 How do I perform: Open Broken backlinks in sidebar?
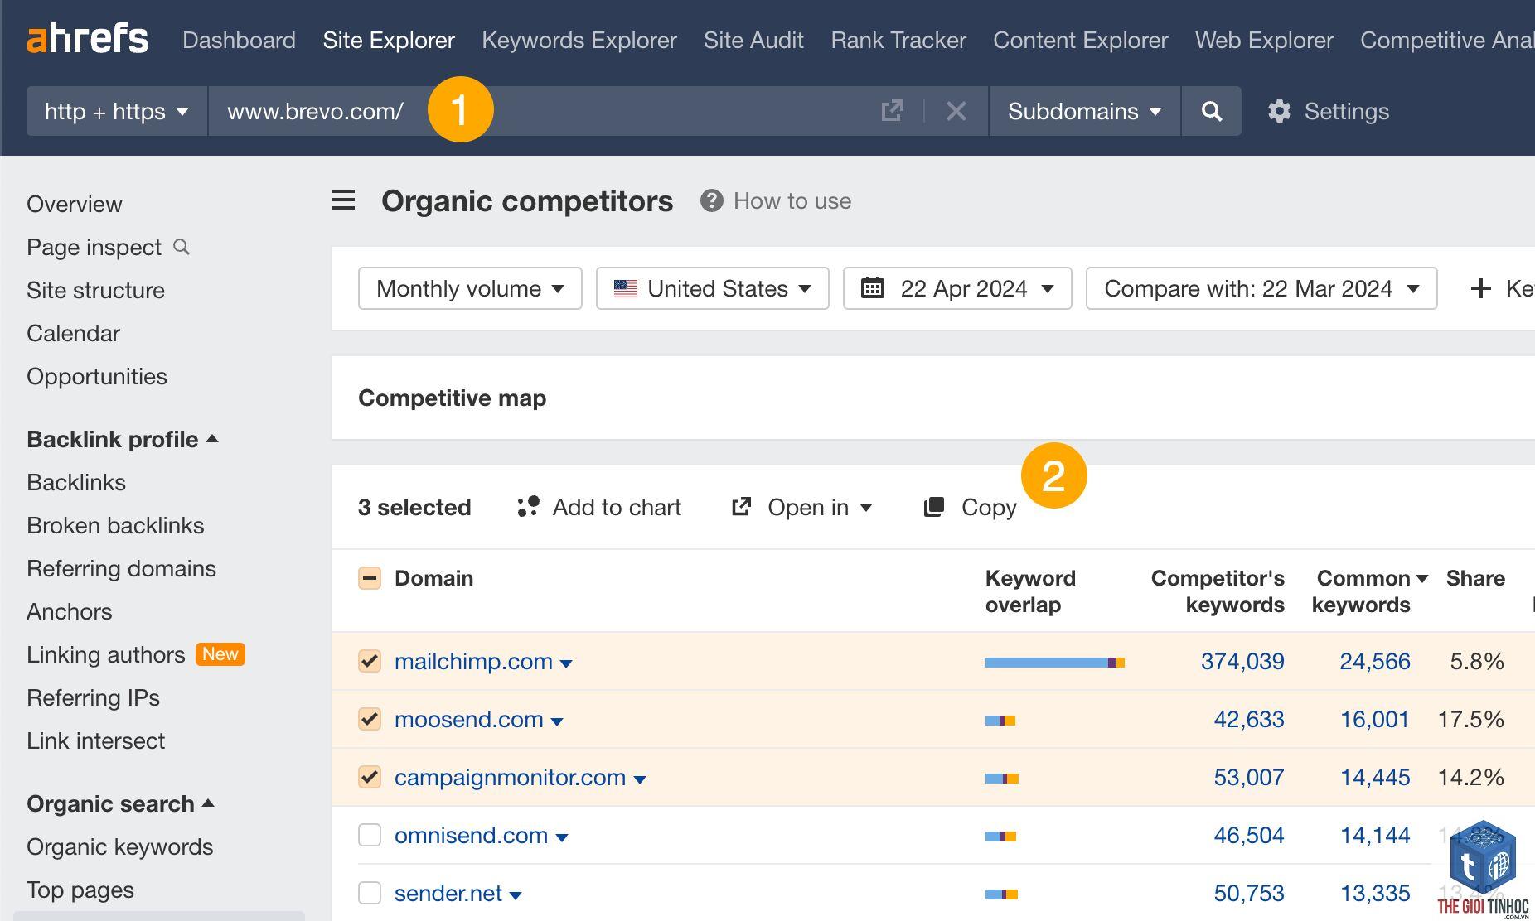(x=115, y=525)
